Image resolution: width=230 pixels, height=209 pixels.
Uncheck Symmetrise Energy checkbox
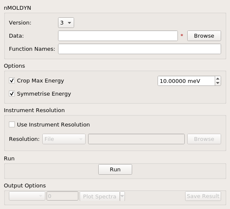[x=12, y=93]
